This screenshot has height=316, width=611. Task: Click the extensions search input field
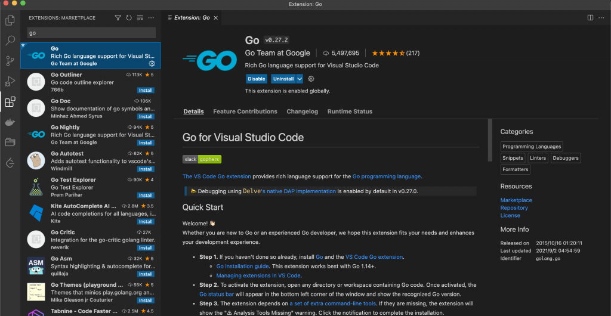pos(91,33)
